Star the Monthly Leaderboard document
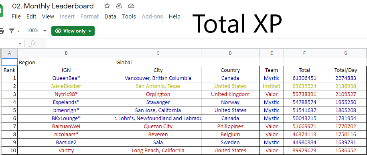This screenshot has height=155, width=367. (x=107, y=6)
